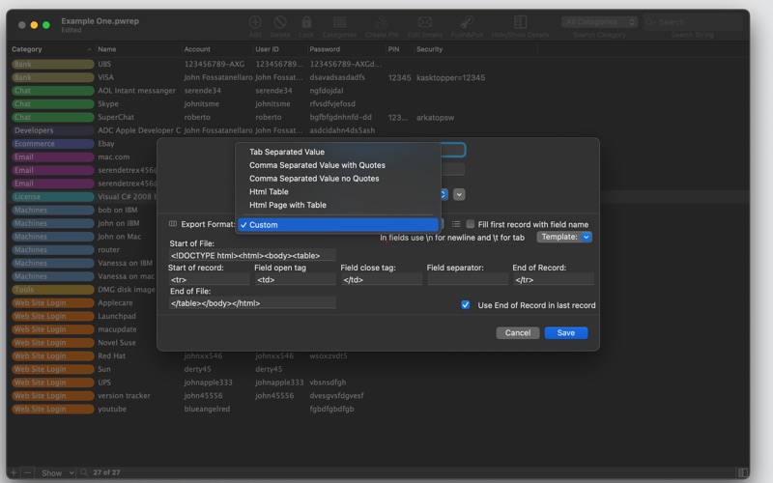Screen dimensions: 773x483
Task: Click the Add record toolbar icon
Action: click(x=255, y=22)
